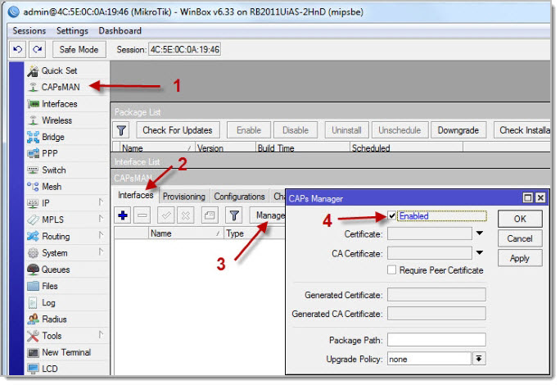Open the Quick Set sidebar item
The width and height of the screenshot is (560, 385).
pyautogui.click(x=59, y=70)
